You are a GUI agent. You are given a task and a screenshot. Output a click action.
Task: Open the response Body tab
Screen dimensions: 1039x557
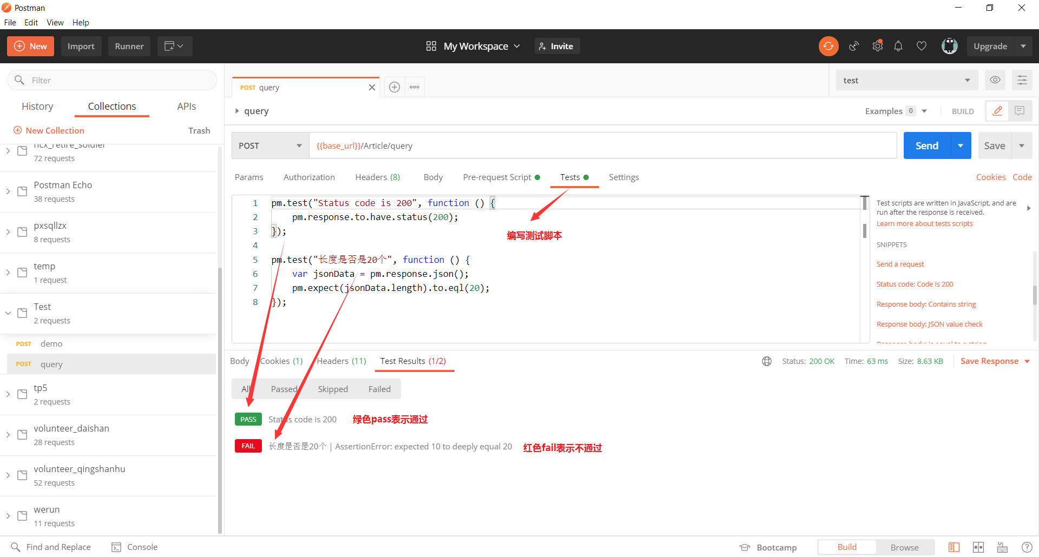click(x=239, y=361)
